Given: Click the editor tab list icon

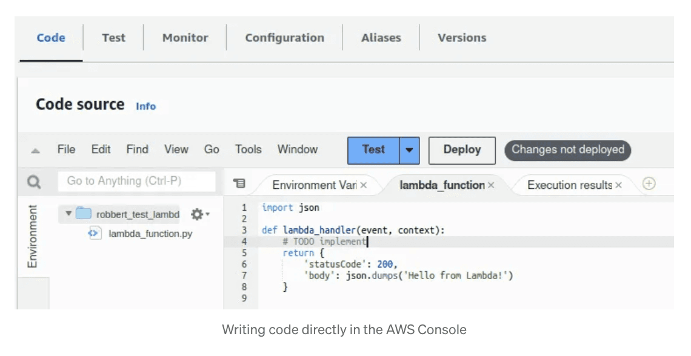Looking at the screenshot, I should point(239,183).
